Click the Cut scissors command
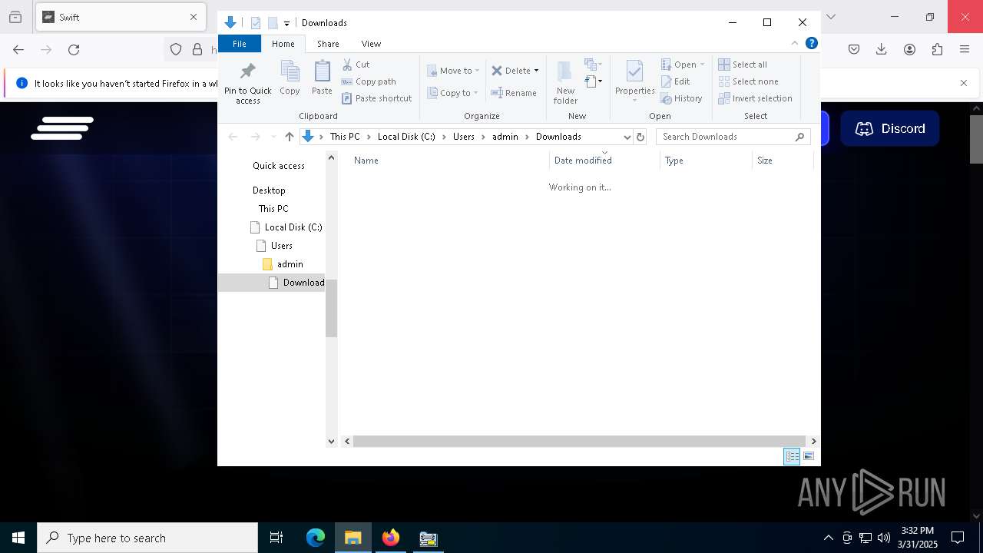983x553 pixels. 356,65
